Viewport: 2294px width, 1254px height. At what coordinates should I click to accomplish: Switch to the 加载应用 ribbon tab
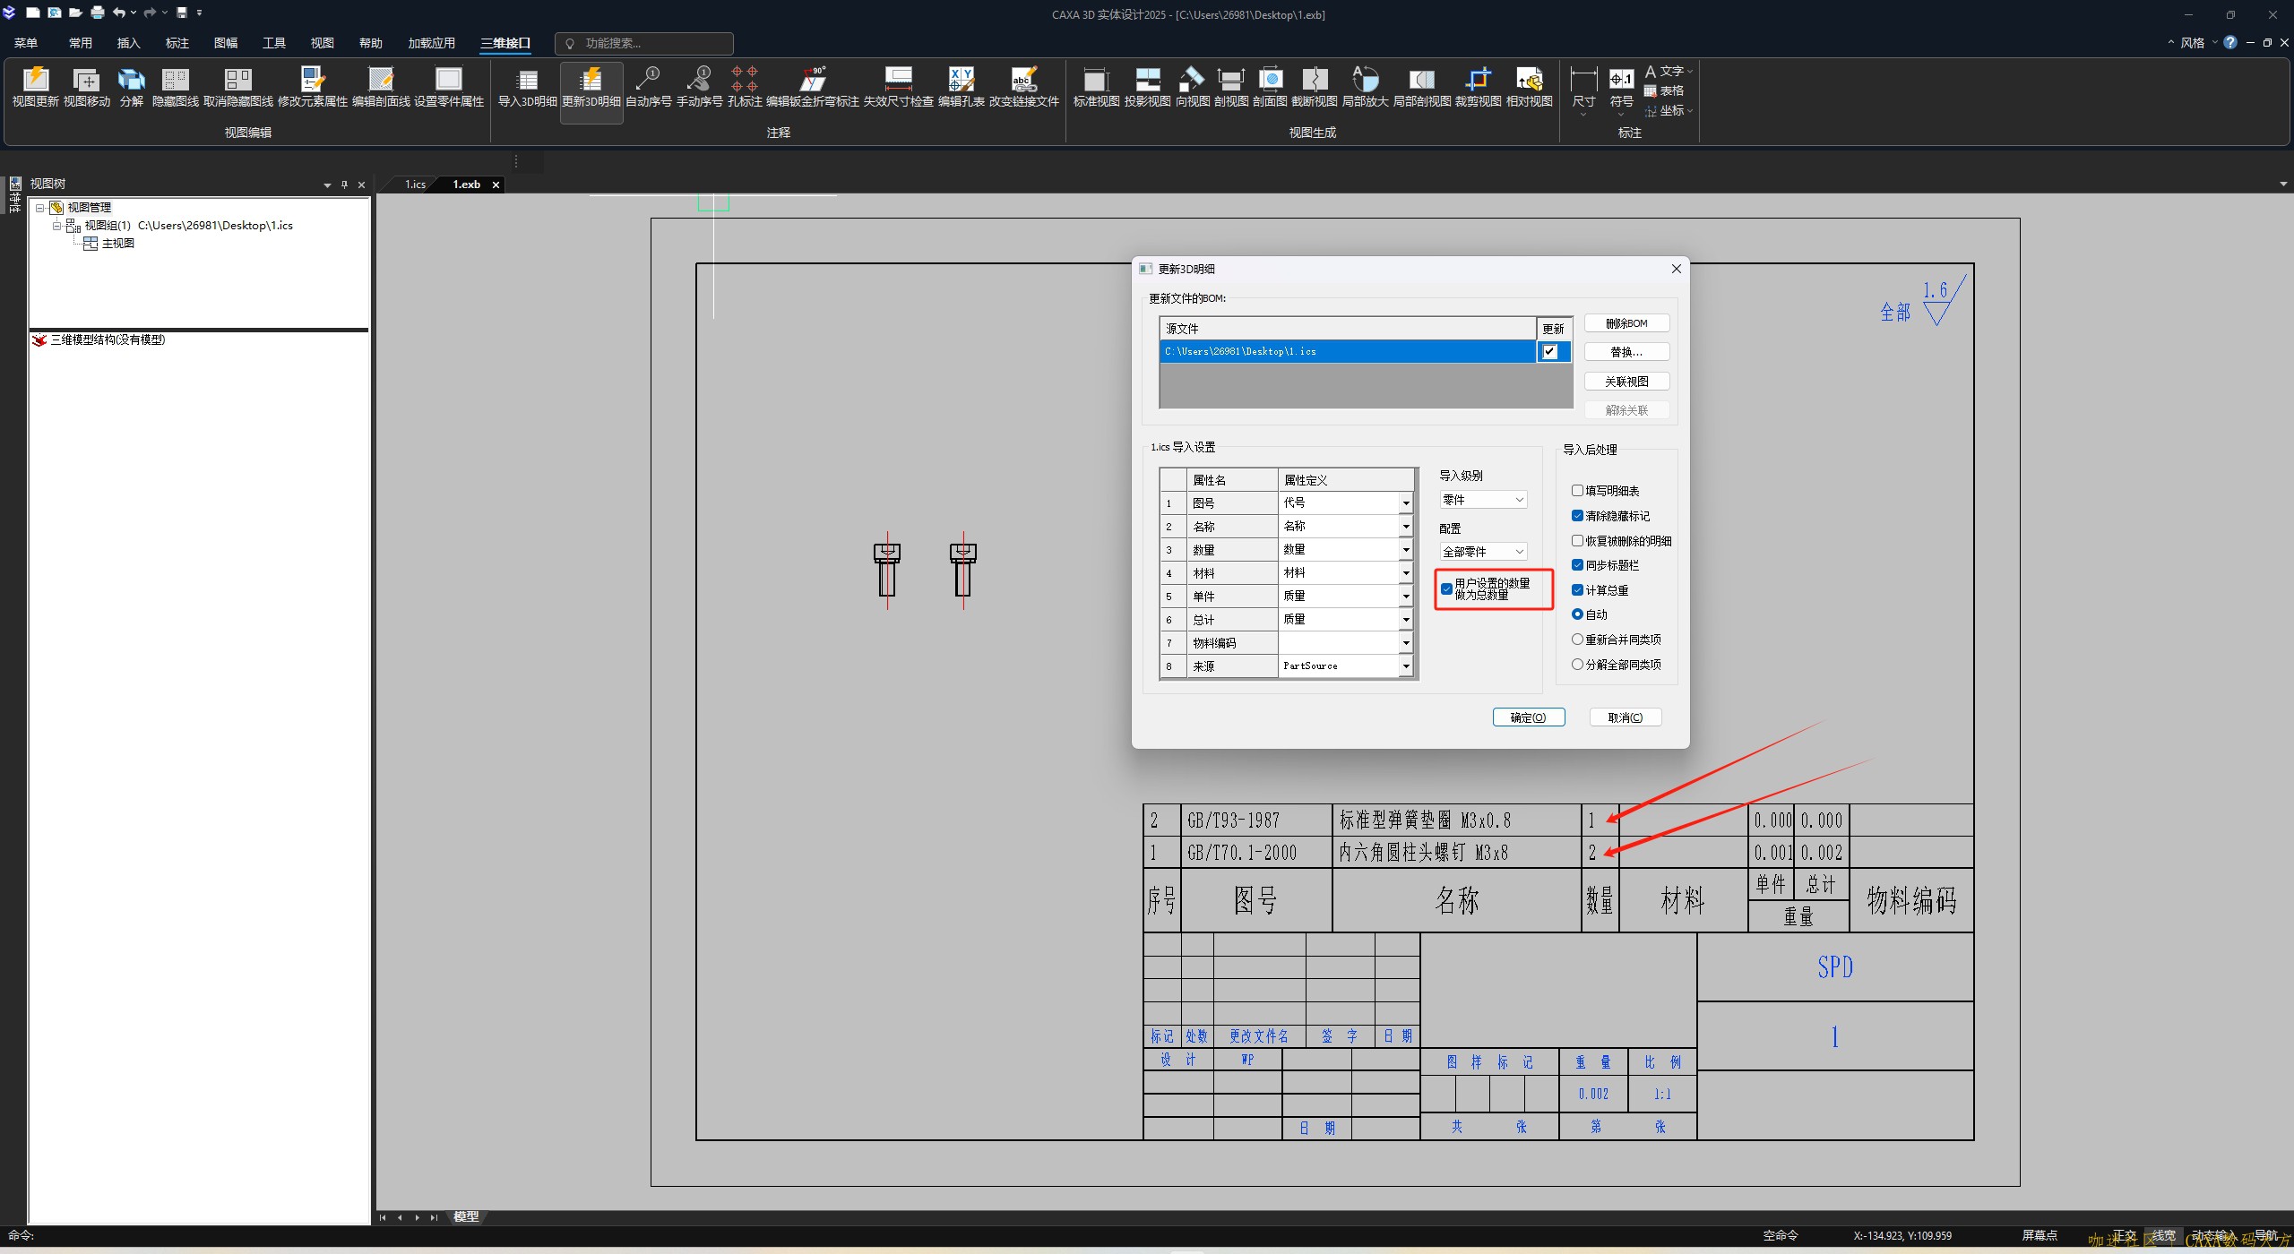[x=432, y=43]
